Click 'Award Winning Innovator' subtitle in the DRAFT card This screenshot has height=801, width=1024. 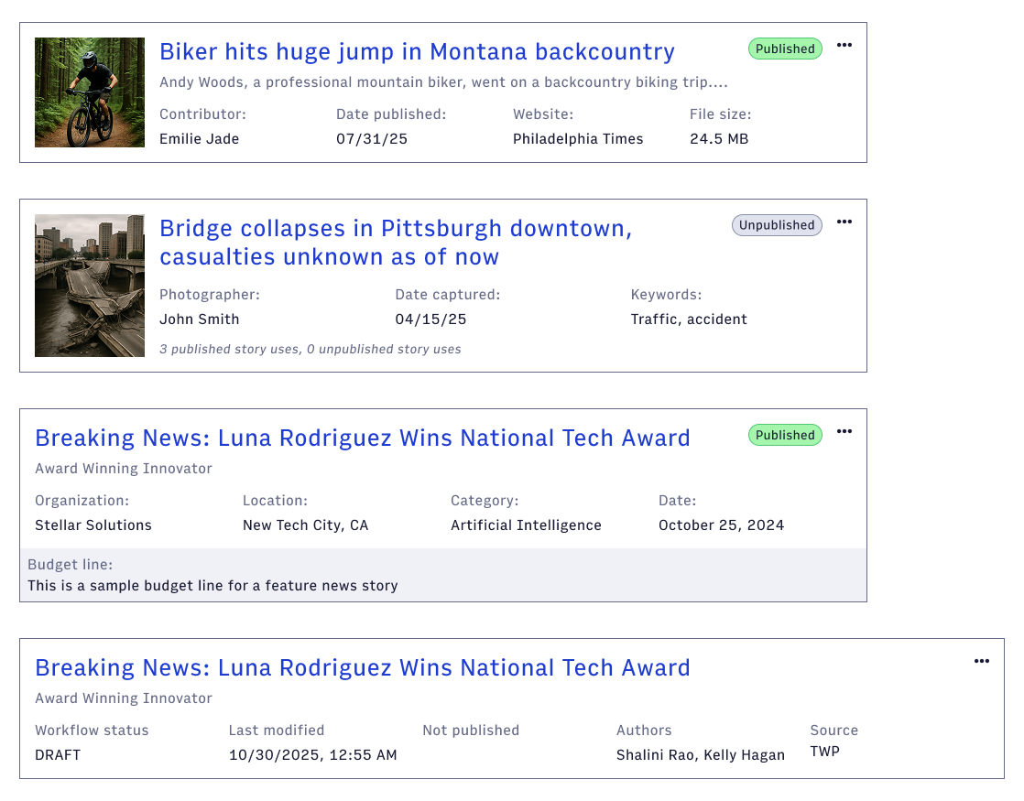124,698
